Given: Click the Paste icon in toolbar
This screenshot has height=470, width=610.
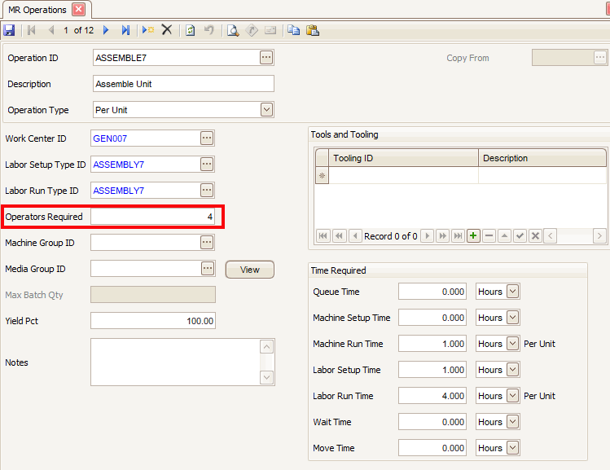Looking at the screenshot, I should 312,30.
